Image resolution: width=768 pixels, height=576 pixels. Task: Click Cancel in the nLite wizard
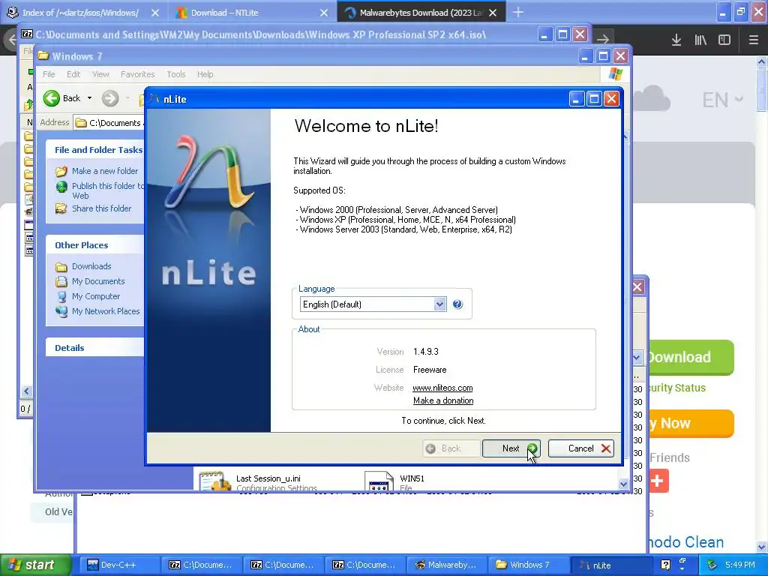pyautogui.click(x=581, y=448)
